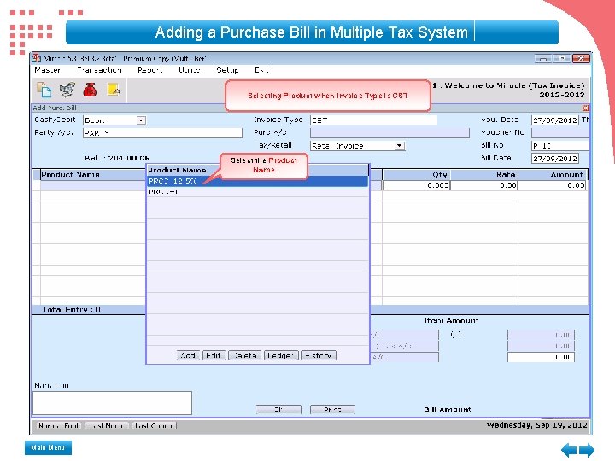The image size is (615, 461).
Task: Click the Main Menu button
Action: tap(48, 447)
